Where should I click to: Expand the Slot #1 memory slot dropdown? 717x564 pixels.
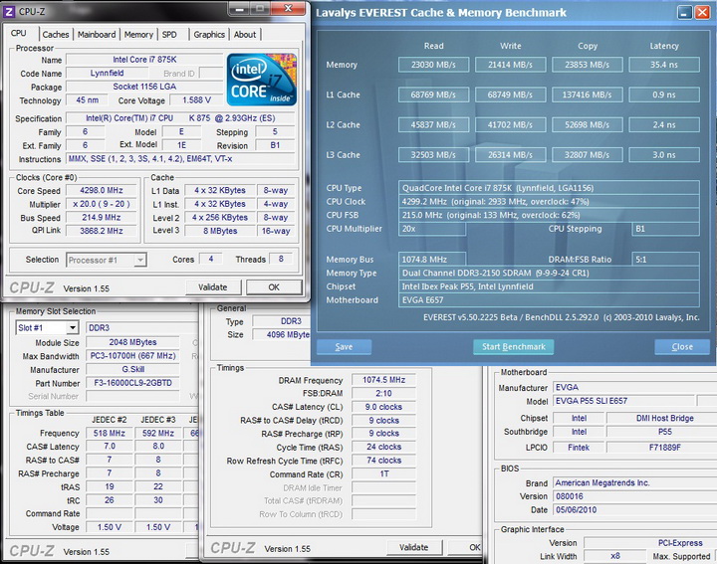pos(47,327)
